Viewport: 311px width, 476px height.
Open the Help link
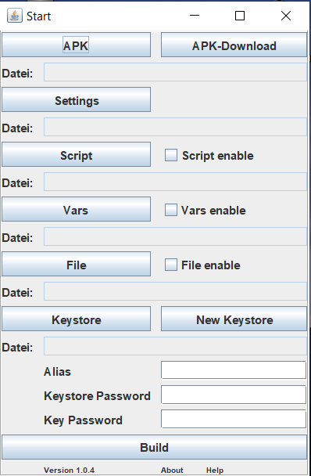(215, 471)
